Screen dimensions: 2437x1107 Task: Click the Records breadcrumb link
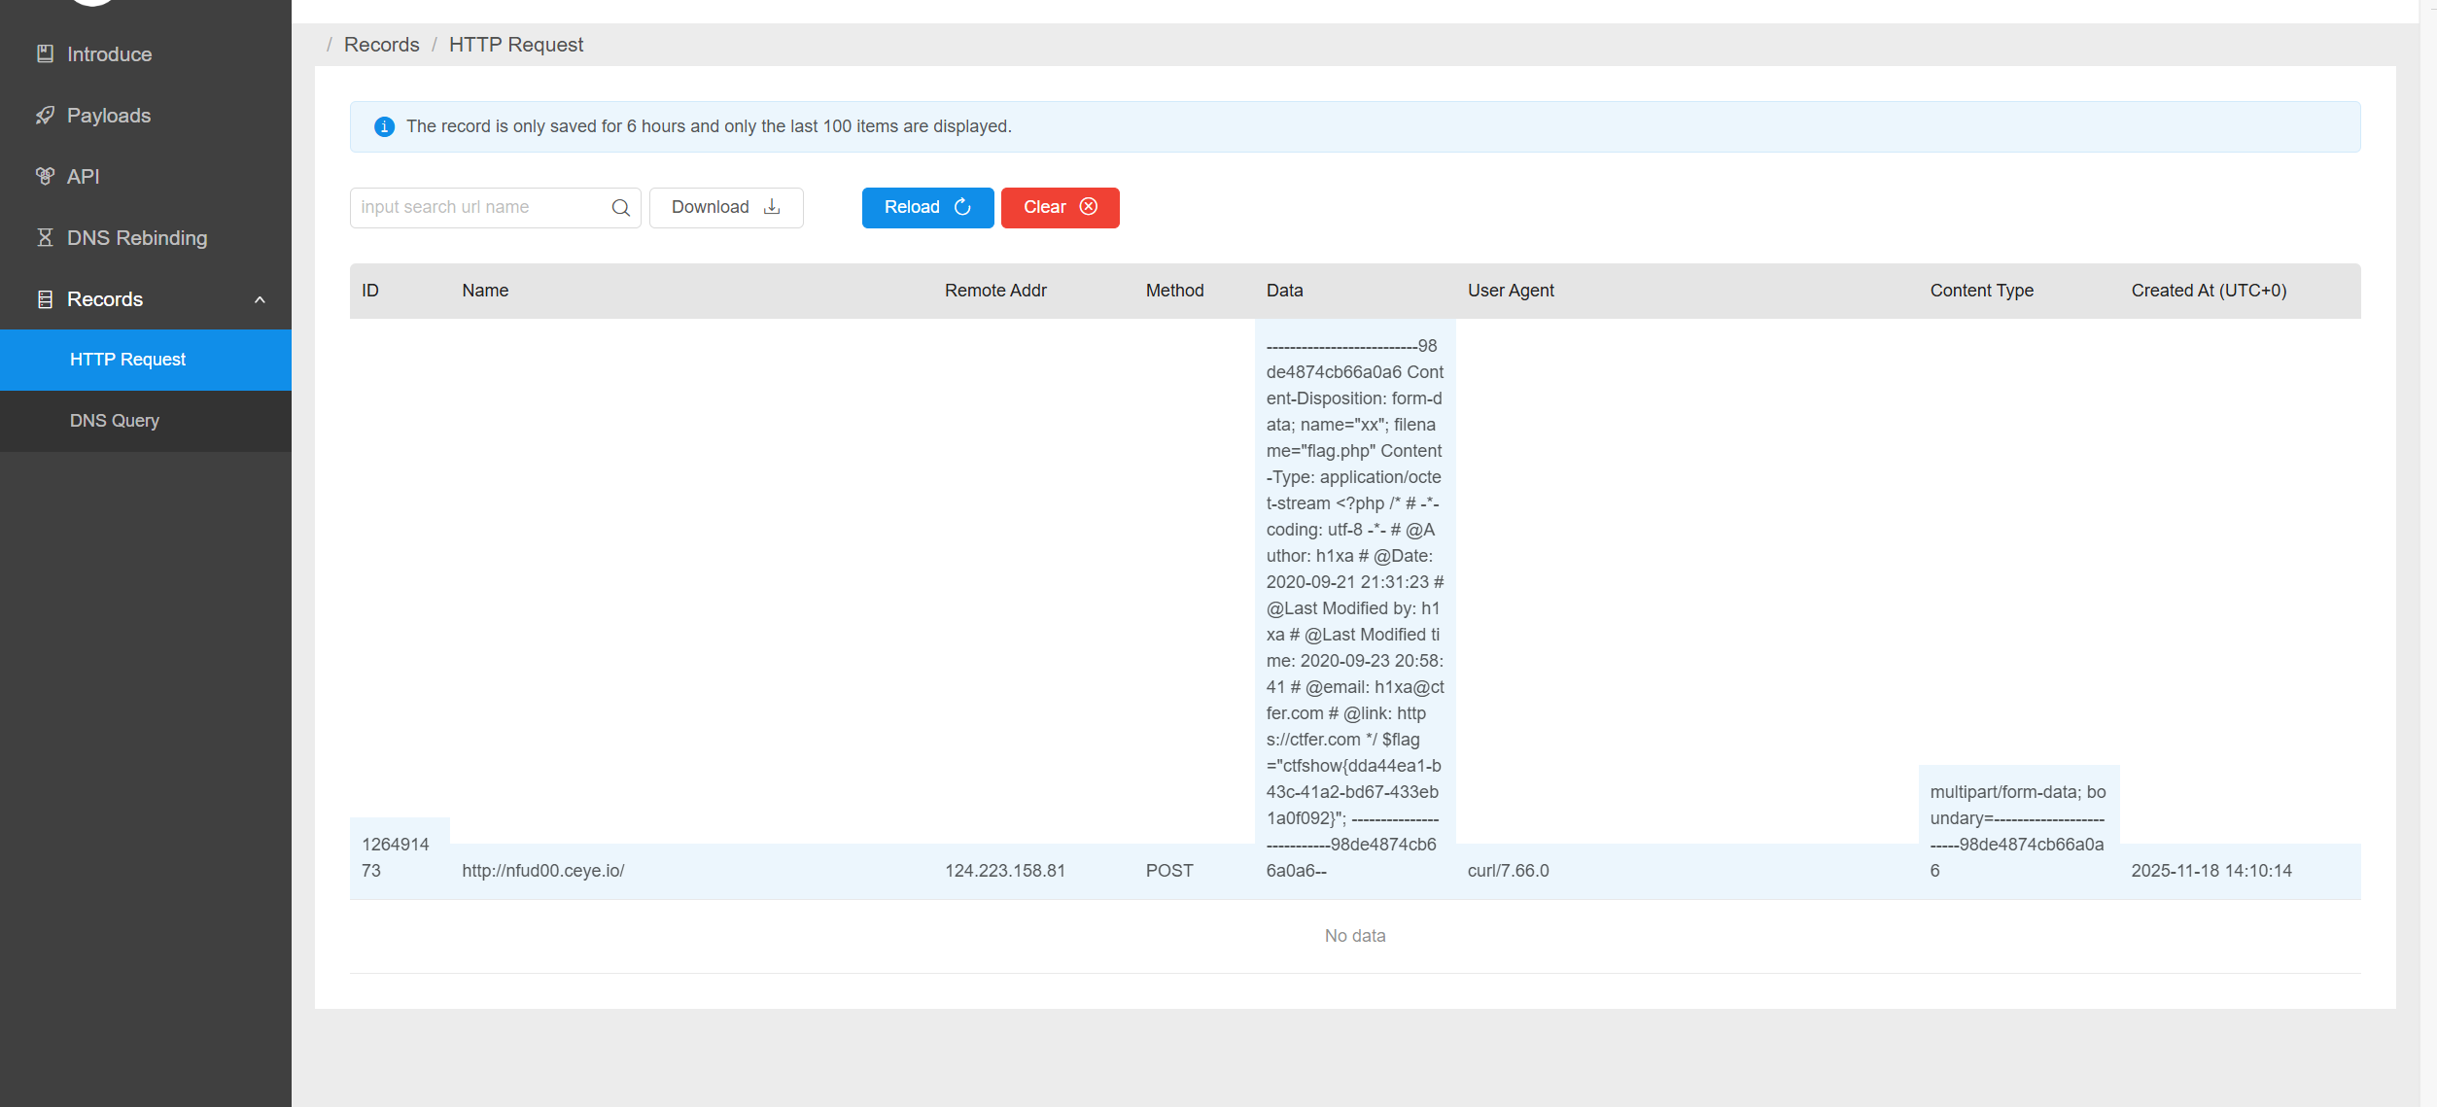coord(381,45)
